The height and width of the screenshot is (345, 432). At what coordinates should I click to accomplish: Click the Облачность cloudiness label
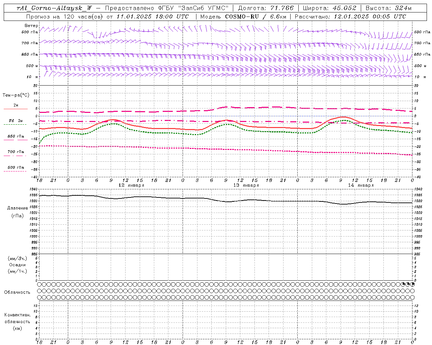tap(17, 292)
